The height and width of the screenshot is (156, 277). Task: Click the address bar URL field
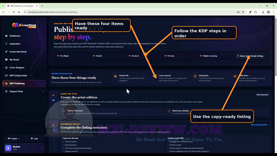[130, 12]
